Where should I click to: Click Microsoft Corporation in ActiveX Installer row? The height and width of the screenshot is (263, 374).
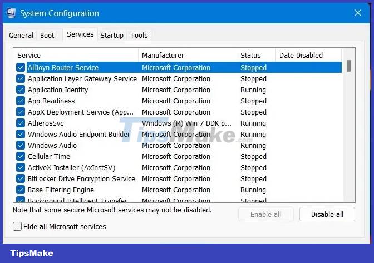[x=176, y=168]
